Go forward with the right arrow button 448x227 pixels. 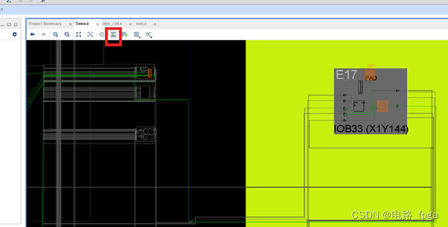pos(43,34)
